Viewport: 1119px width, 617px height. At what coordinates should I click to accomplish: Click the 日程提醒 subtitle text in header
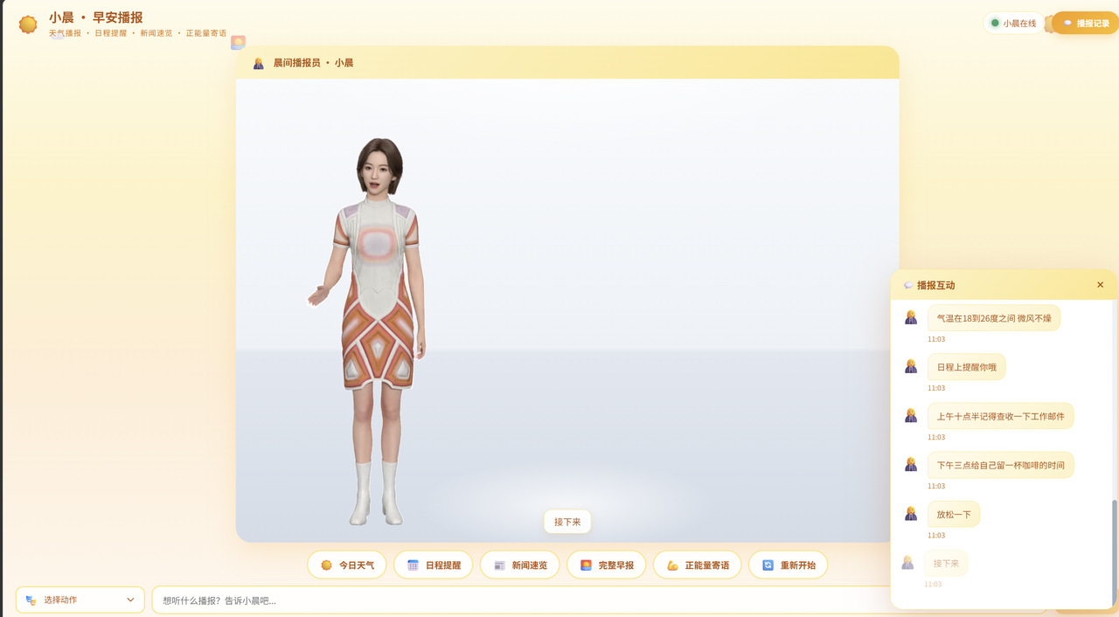coord(110,33)
